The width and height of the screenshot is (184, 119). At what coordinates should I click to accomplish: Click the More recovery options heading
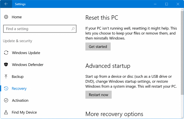pyautogui.click(x=114, y=114)
